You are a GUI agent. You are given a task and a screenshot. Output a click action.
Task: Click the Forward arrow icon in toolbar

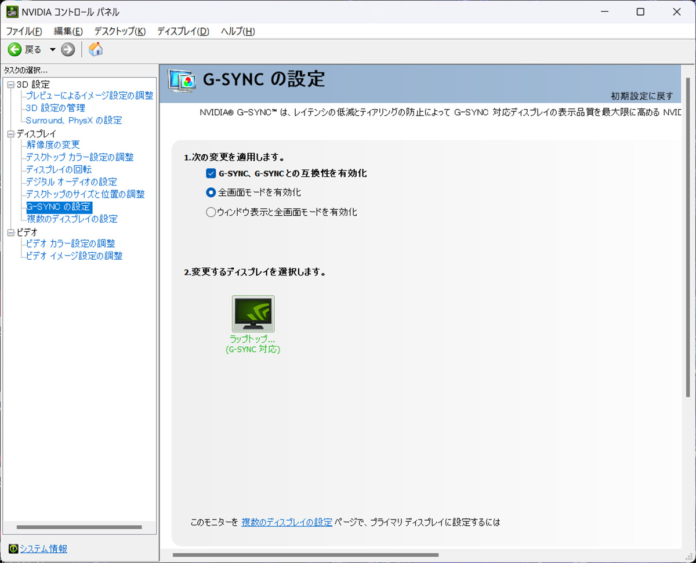tap(68, 50)
